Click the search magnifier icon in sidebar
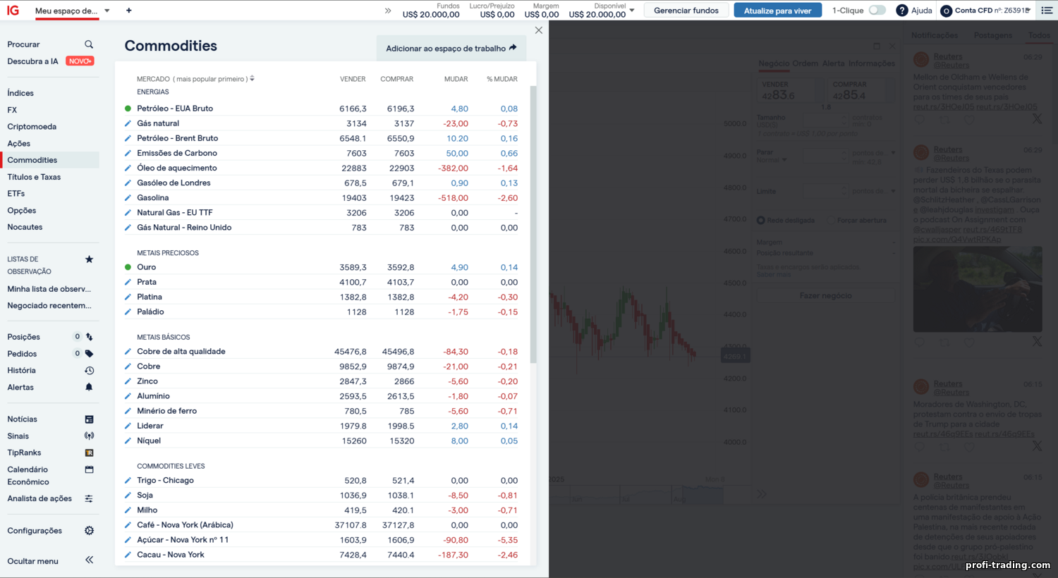The height and width of the screenshot is (578, 1058). pyautogui.click(x=89, y=44)
